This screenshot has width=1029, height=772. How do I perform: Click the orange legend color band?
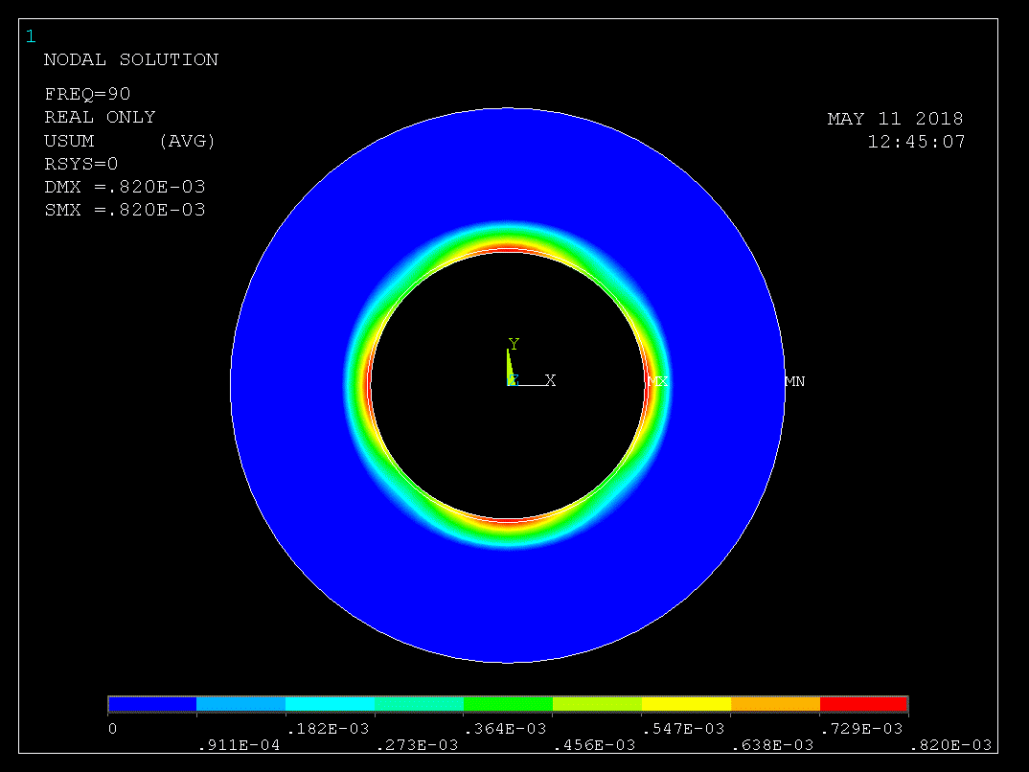(775, 704)
